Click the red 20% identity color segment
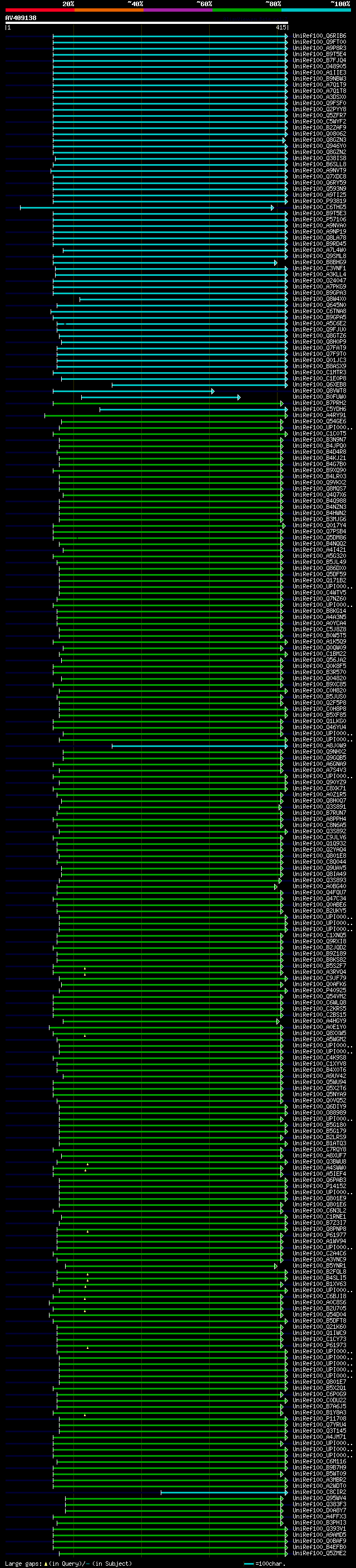Viewport: 356px width, 1568px height. [x=39, y=10]
